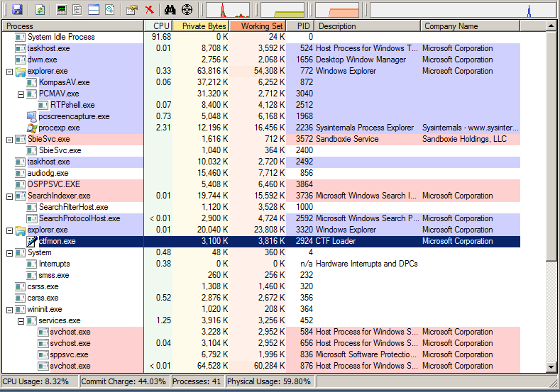
Task: Sort by the PID column header
Action: [300, 26]
